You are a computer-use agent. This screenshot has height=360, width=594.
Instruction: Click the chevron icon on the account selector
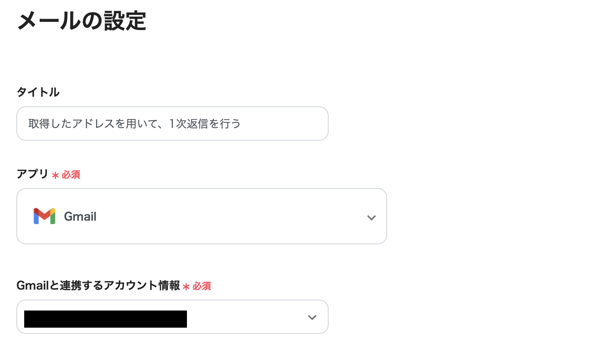pos(311,318)
